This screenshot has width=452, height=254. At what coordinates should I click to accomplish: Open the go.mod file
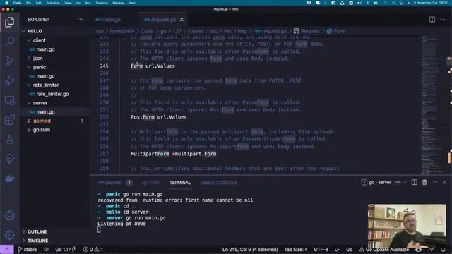[42, 121]
